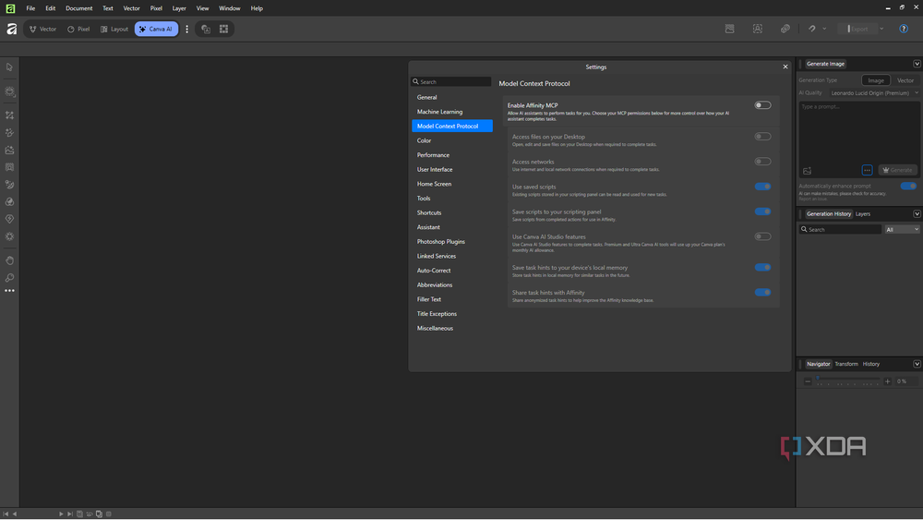Open the Export dropdown arrow
Image resolution: width=923 pixels, height=520 pixels.
click(x=881, y=29)
